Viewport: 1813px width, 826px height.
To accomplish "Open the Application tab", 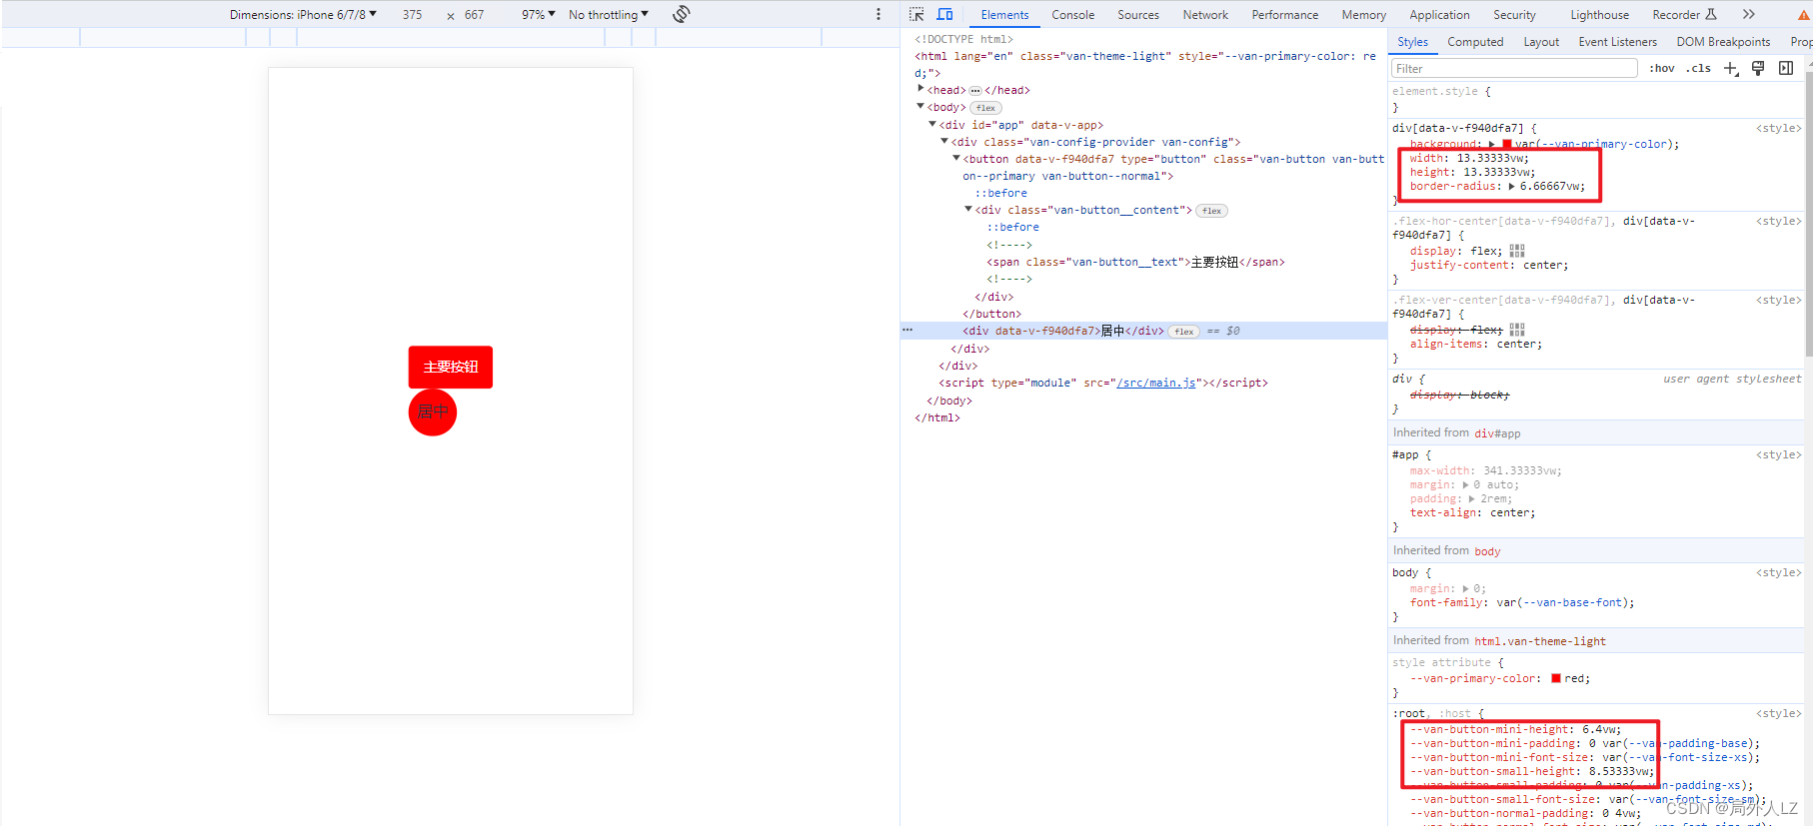I will coord(1439,15).
